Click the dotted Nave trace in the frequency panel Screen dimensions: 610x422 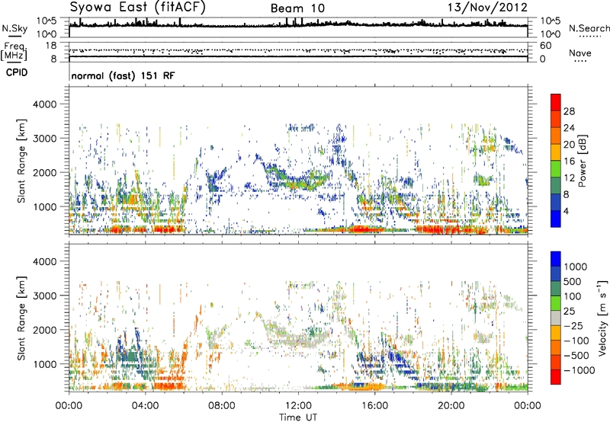(298, 50)
